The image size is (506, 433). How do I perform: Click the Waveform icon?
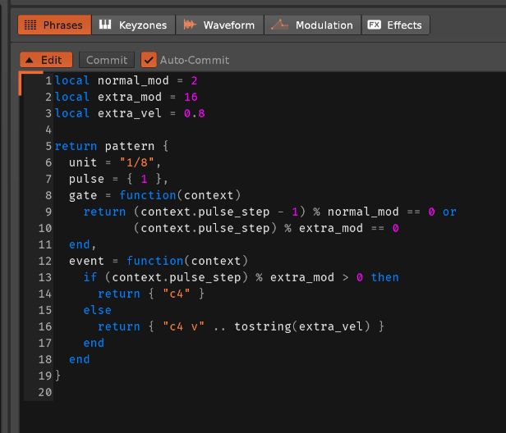[x=190, y=25]
